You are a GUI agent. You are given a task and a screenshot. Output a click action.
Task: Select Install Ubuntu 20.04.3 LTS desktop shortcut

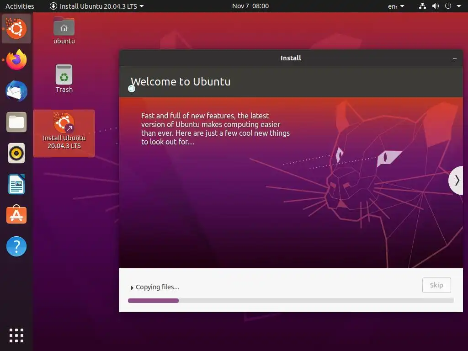click(x=64, y=133)
